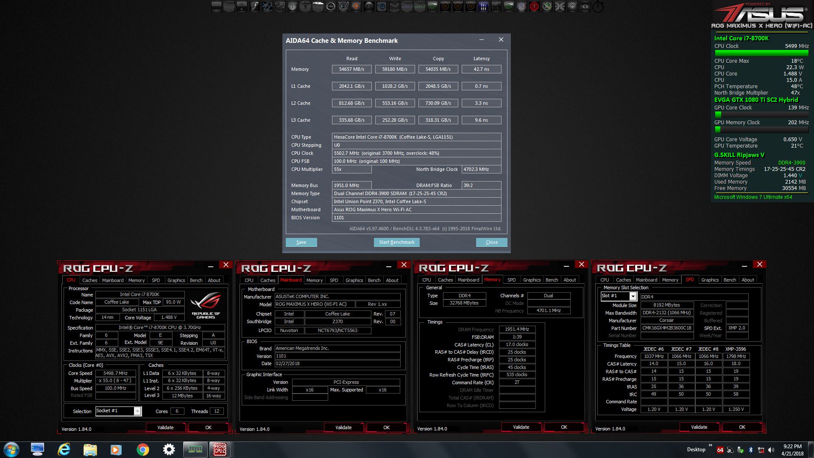Open the Bluetooth tray icon
814x458 pixels.
click(750, 450)
